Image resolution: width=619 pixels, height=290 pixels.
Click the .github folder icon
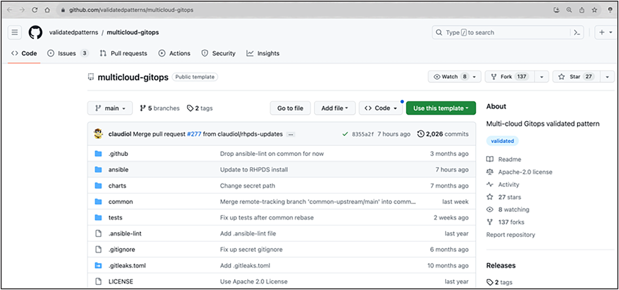98,153
